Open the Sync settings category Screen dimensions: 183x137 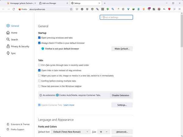click(x=11, y=53)
